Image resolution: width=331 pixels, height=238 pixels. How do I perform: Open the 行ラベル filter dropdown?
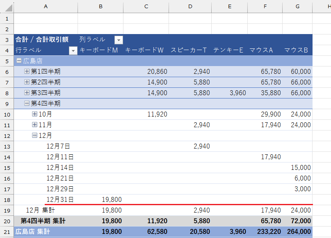tap(73, 50)
